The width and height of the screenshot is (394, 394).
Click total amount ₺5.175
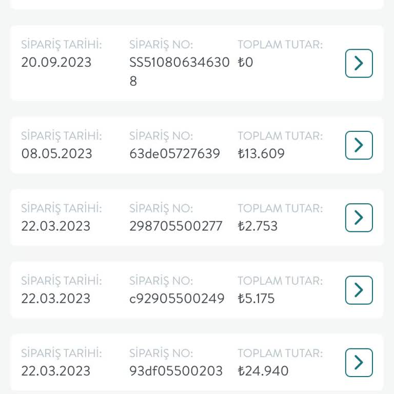[x=256, y=298]
